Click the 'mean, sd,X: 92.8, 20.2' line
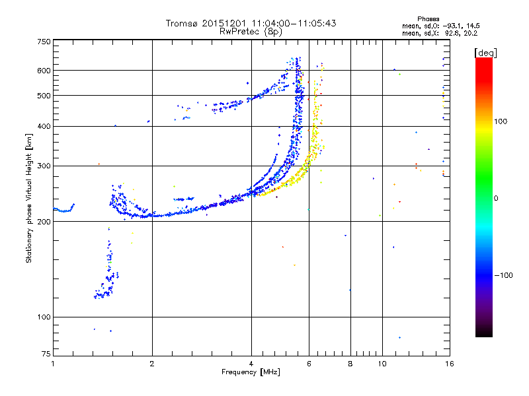 pyautogui.click(x=440, y=33)
